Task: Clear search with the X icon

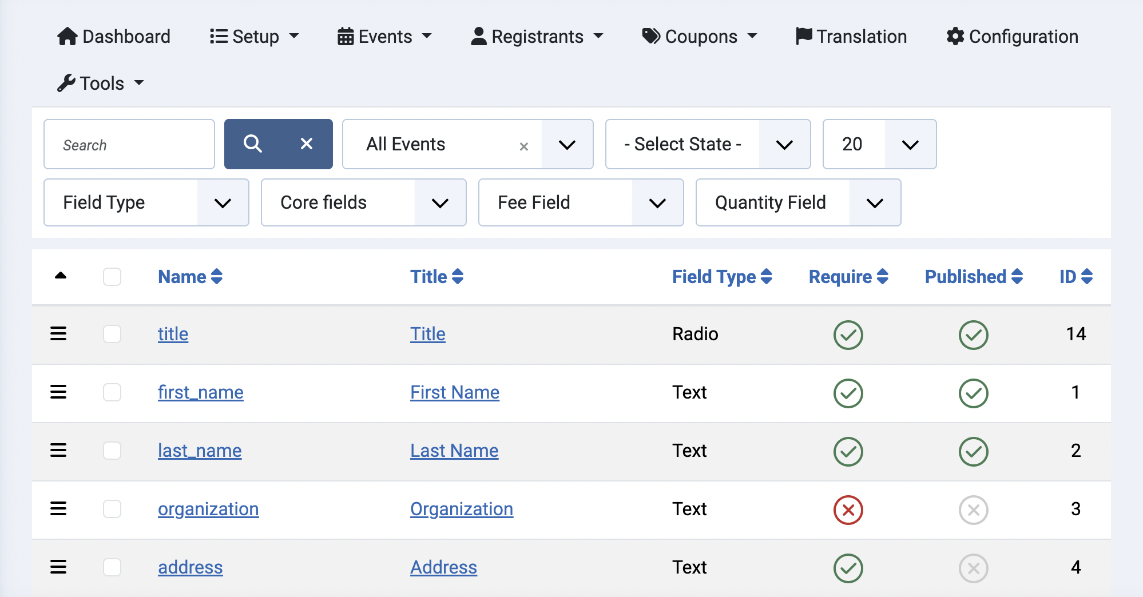Action: click(307, 144)
